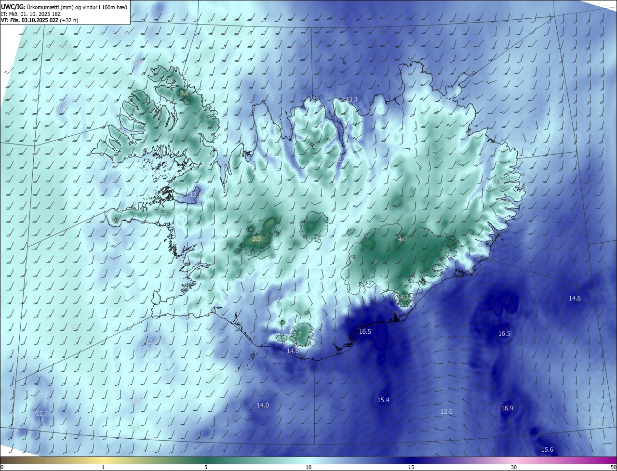Click the 14.0 value south of Iceland
The height and width of the screenshot is (471, 617).
click(263, 405)
